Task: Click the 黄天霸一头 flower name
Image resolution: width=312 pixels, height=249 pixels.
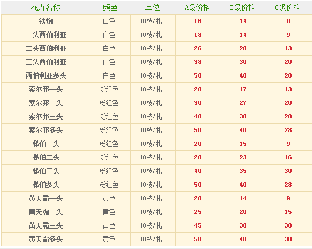Action: (x=46, y=198)
